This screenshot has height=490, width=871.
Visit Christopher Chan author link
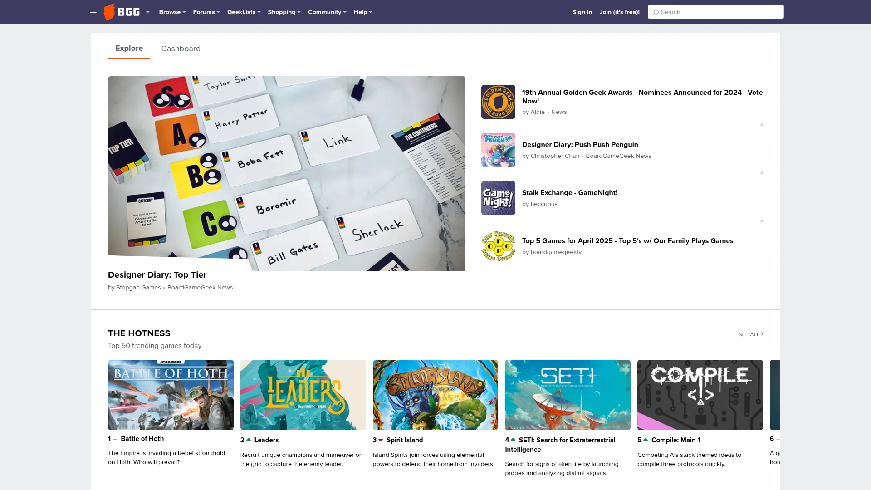point(555,156)
